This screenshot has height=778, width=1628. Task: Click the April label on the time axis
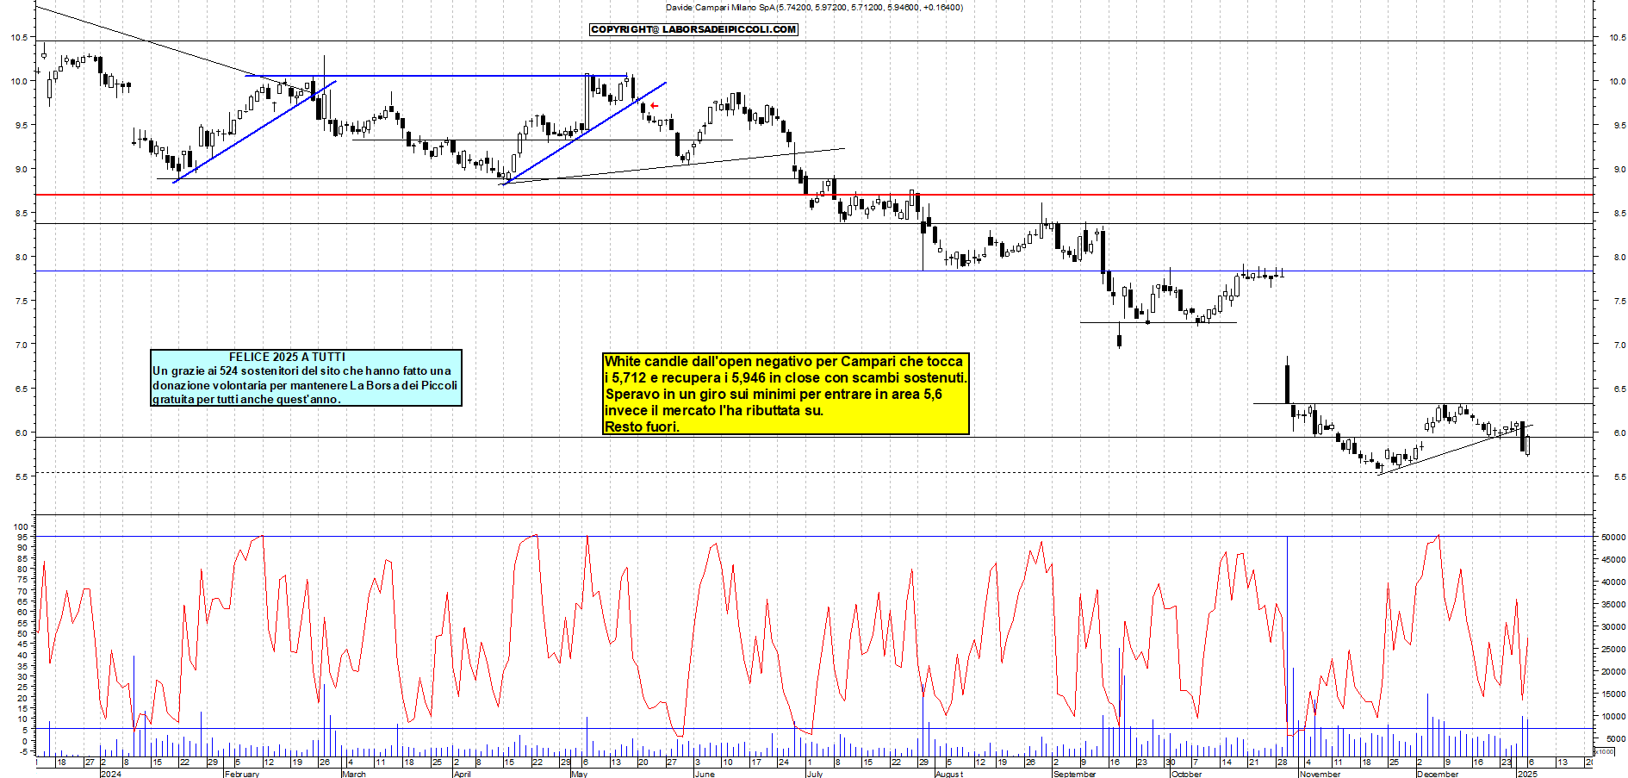(462, 774)
